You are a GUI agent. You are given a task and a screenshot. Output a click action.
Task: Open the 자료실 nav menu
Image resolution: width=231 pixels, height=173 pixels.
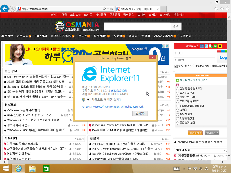click(x=118, y=36)
